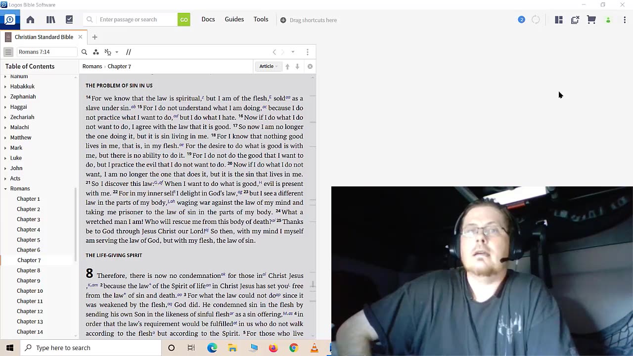Open Task View on the taskbar

[191, 348]
